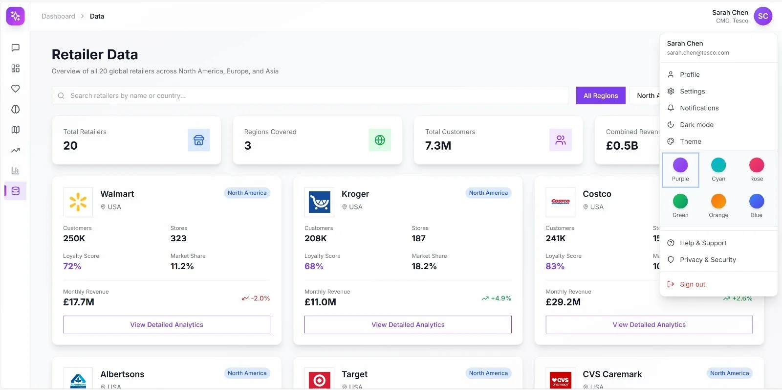Click the Albertsons retailer name

coord(122,374)
